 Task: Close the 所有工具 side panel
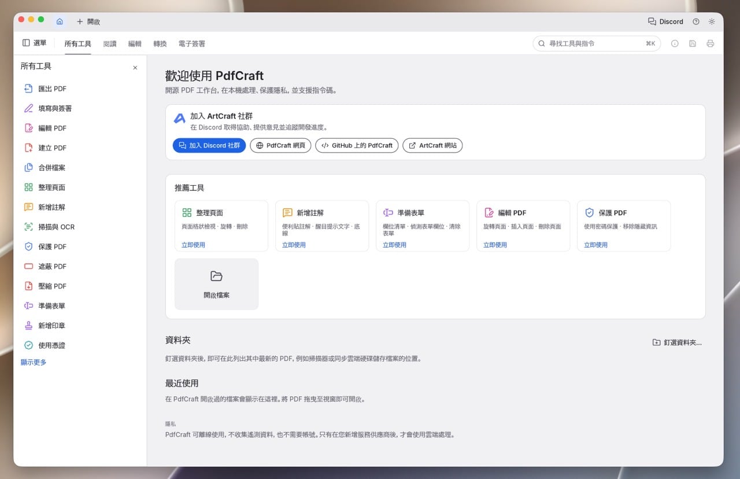coord(135,68)
